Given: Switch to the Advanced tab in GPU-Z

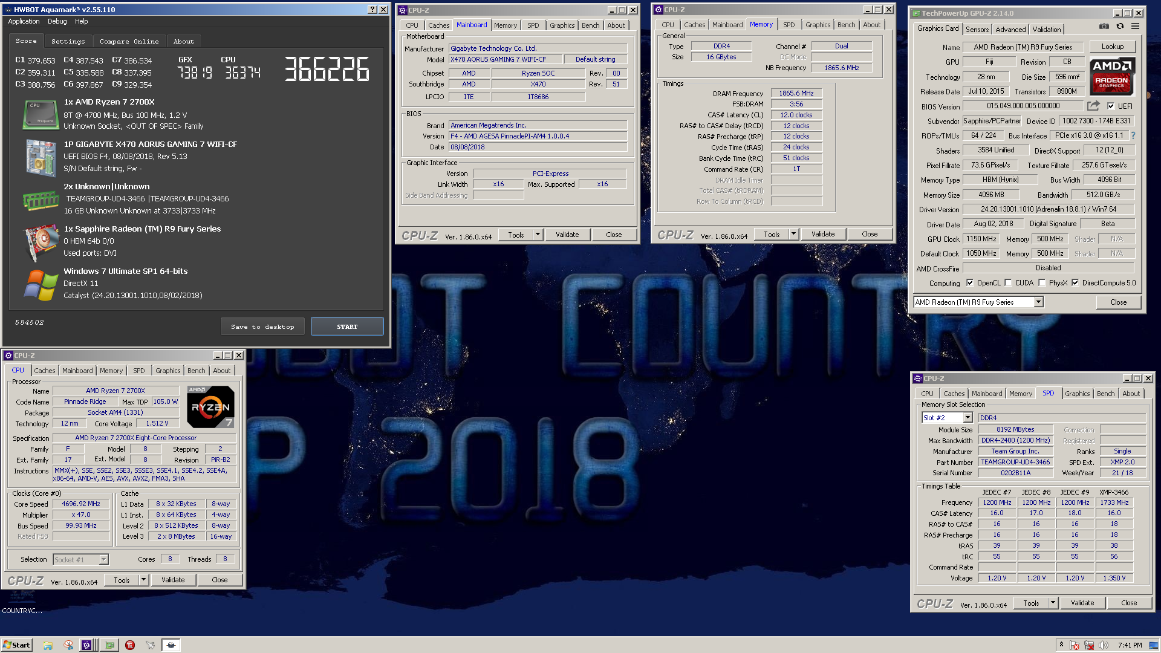Looking at the screenshot, I should tap(1010, 30).
